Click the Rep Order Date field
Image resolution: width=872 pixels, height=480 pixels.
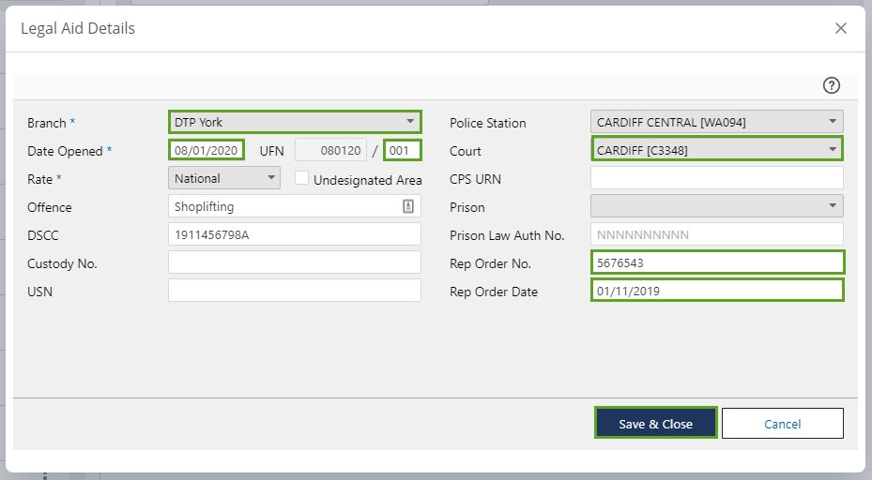[716, 291]
